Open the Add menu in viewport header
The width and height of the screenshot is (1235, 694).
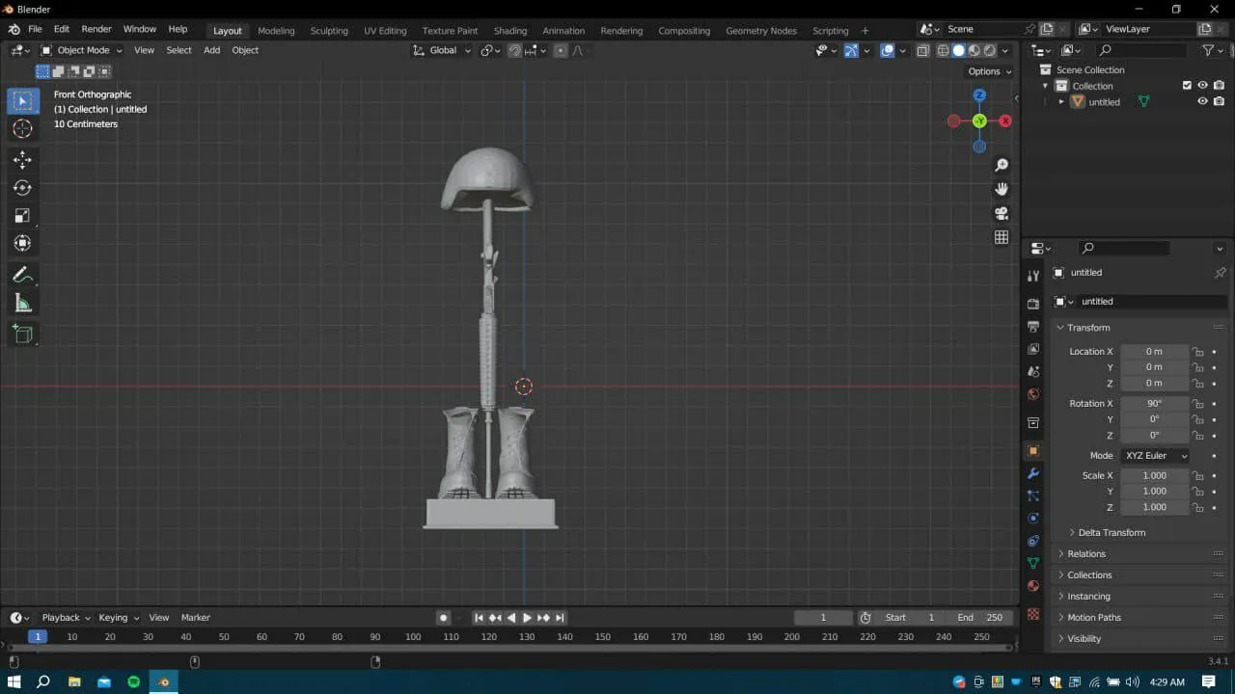(x=211, y=50)
